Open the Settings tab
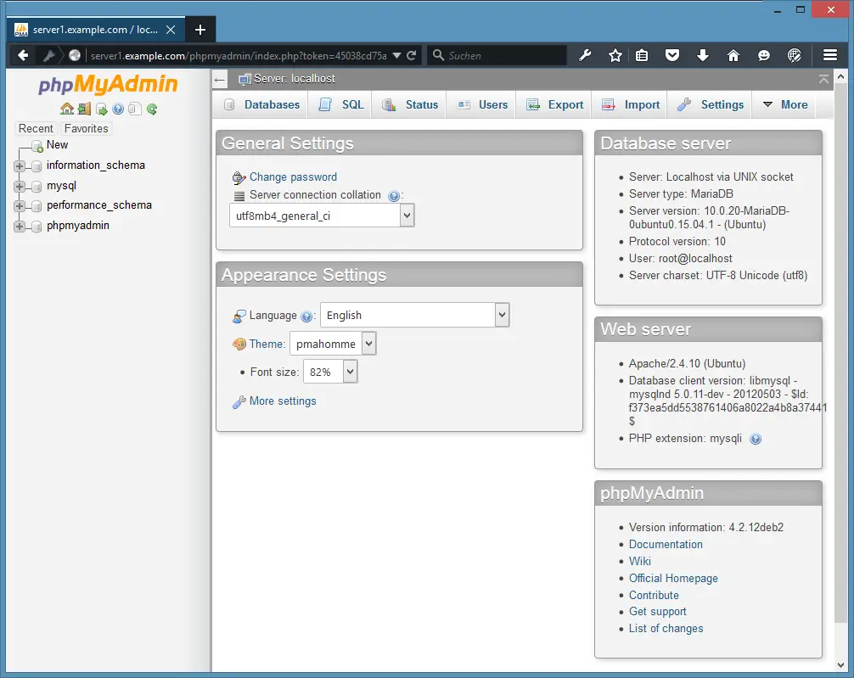Image resolution: width=854 pixels, height=678 pixels. pos(711,104)
